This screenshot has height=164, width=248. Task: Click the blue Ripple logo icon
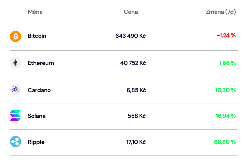coord(16,141)
